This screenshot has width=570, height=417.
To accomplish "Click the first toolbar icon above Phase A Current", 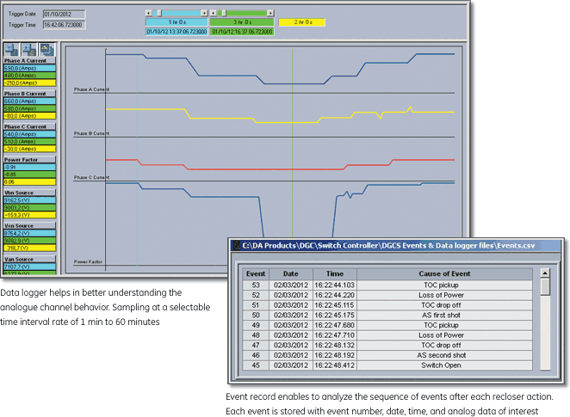I will [x=13, y=50].
